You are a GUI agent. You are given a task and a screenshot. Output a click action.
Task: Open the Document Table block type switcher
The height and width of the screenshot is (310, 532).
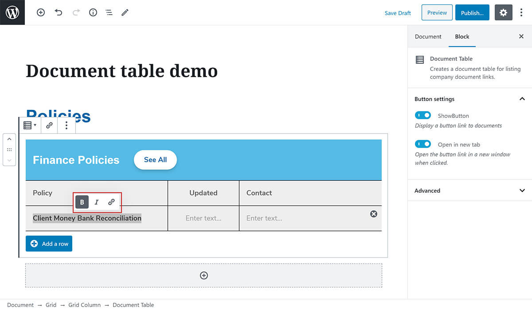point(30,125)
